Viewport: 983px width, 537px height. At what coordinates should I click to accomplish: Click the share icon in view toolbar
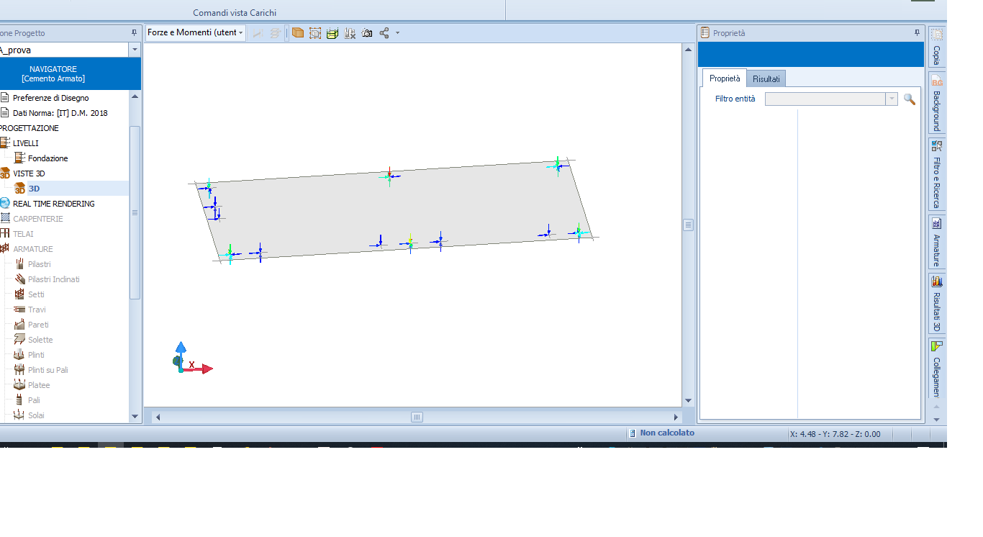384,33
